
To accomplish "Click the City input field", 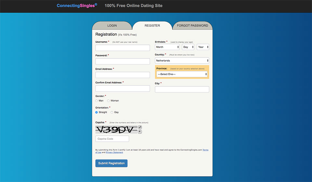I will 182,89.
